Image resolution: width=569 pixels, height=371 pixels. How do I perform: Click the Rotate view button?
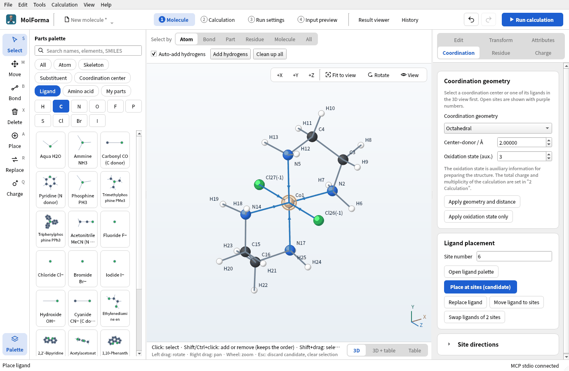point(379,75)
